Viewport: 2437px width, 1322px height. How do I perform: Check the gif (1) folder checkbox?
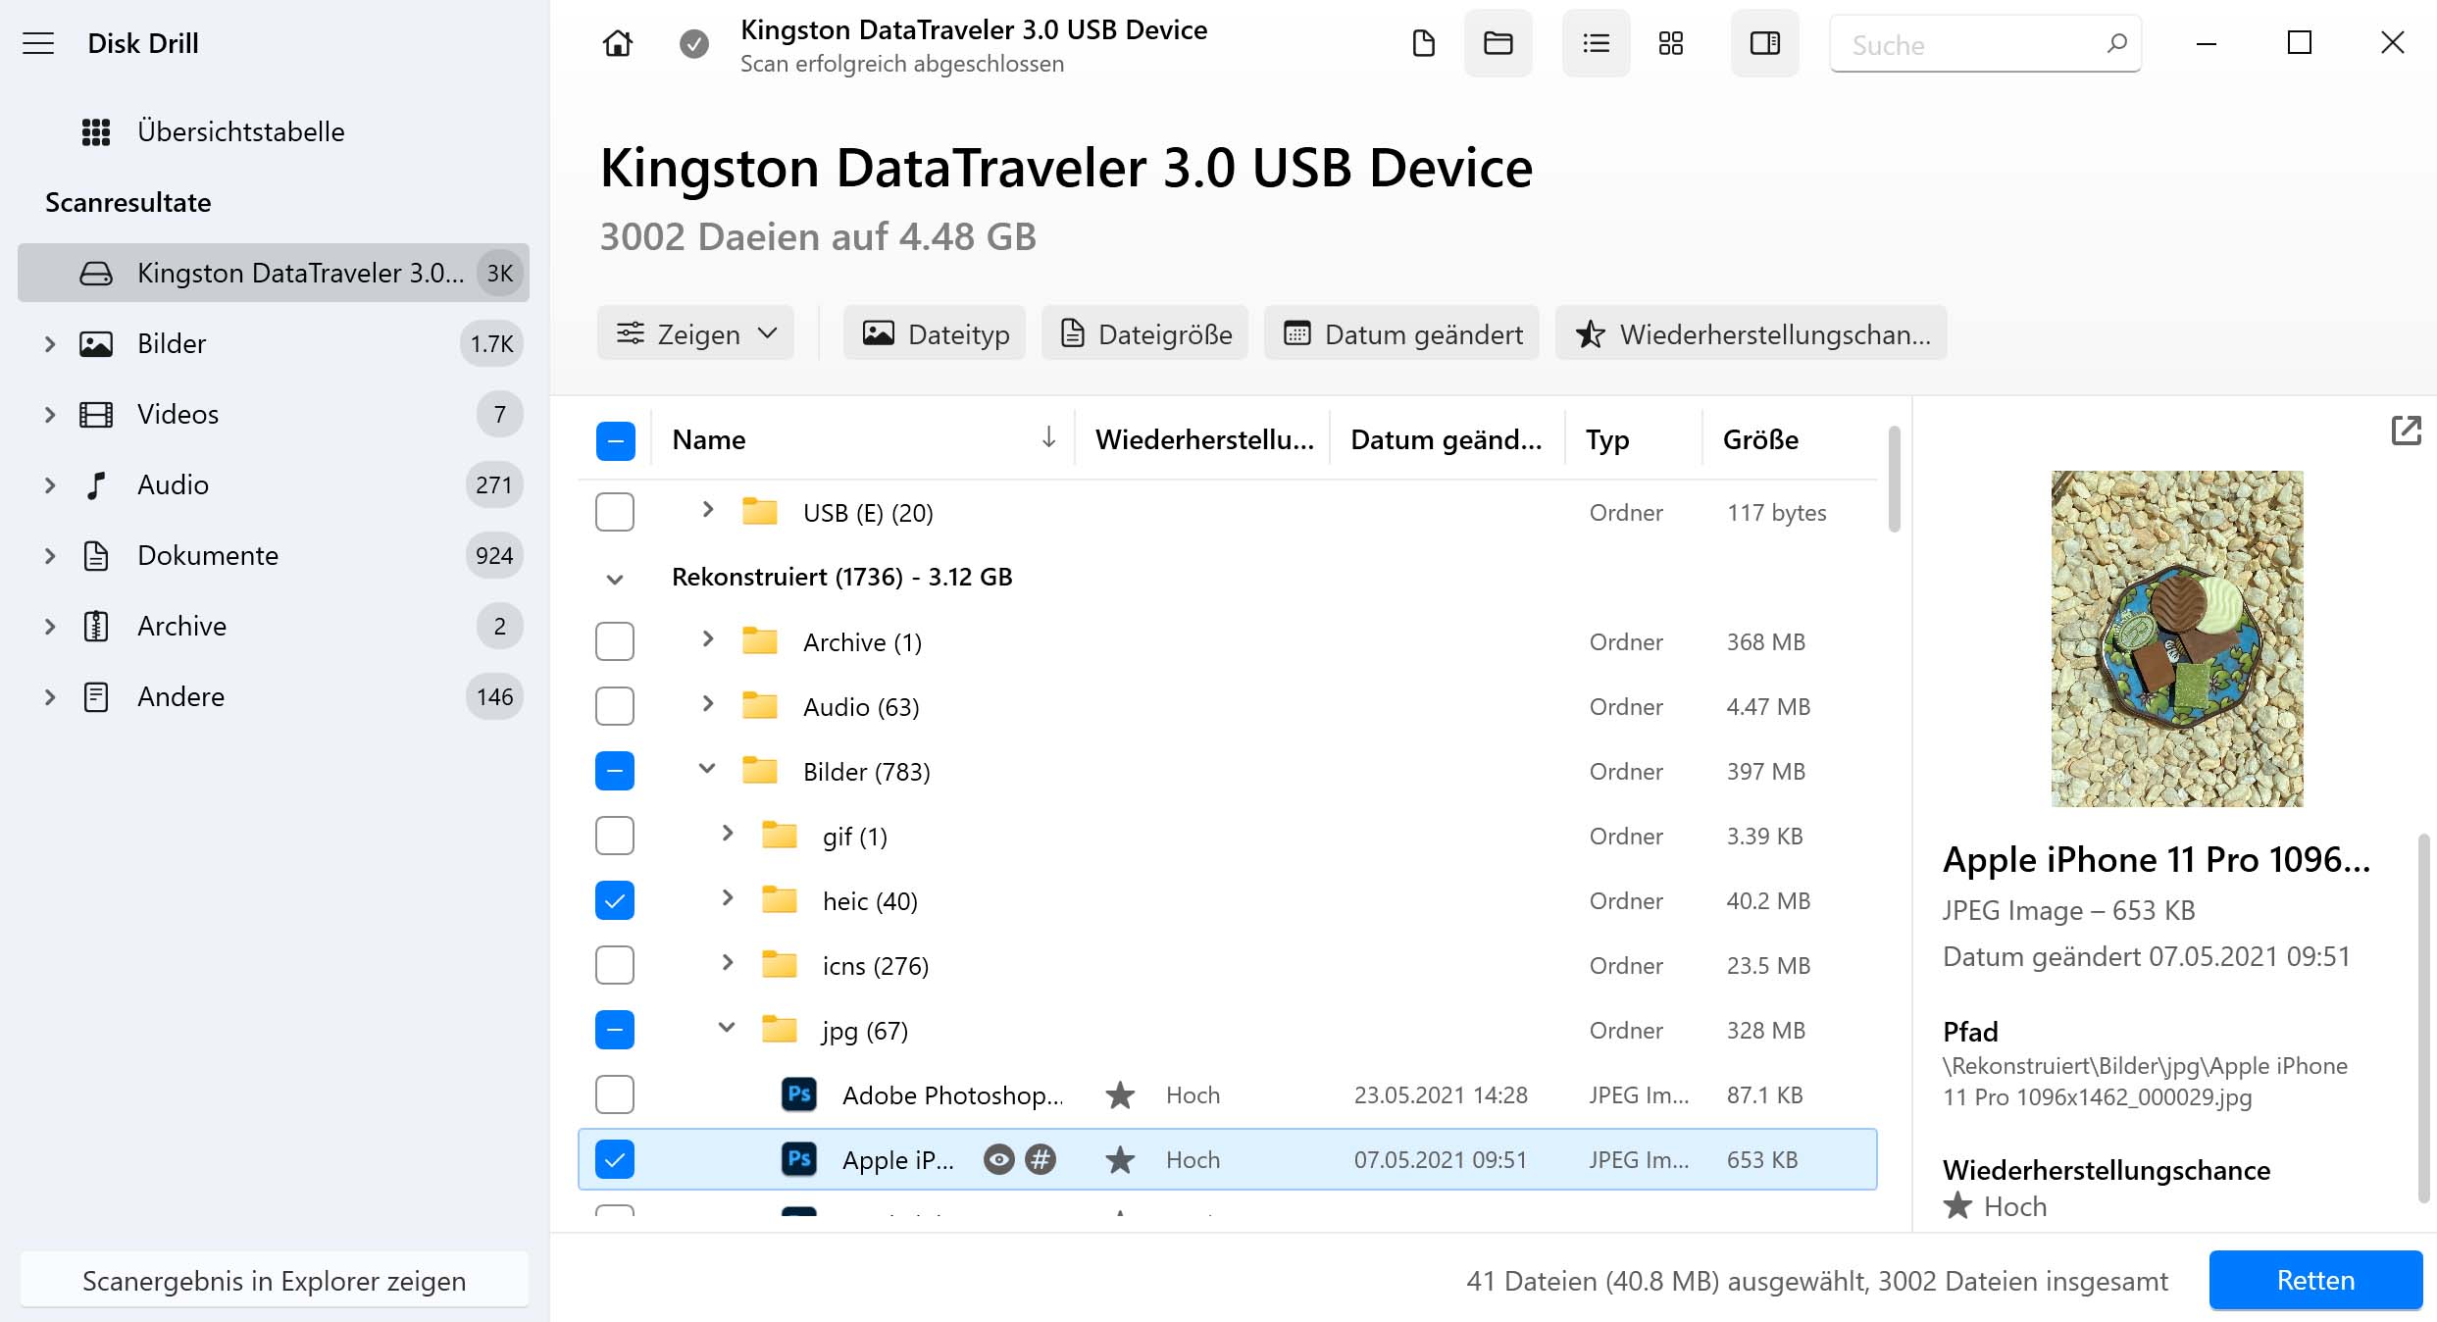point(615,836)
